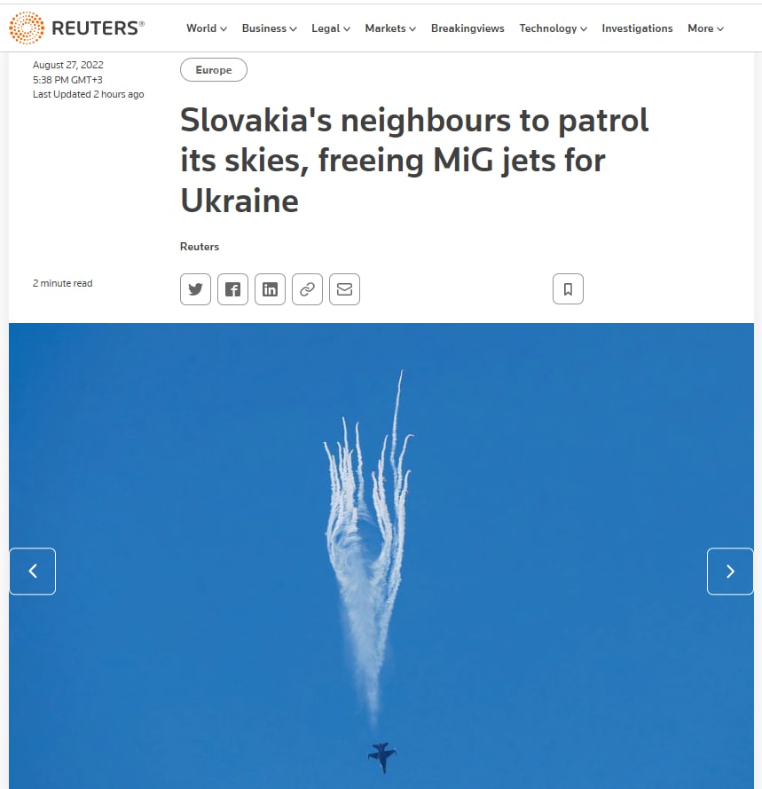Show next photo in slideshow
The width and height of the screenshot is (762, 789).
pyautogui.click(x=730, y=572)
